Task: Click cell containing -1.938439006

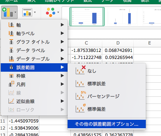Action: tap(23, 128)
